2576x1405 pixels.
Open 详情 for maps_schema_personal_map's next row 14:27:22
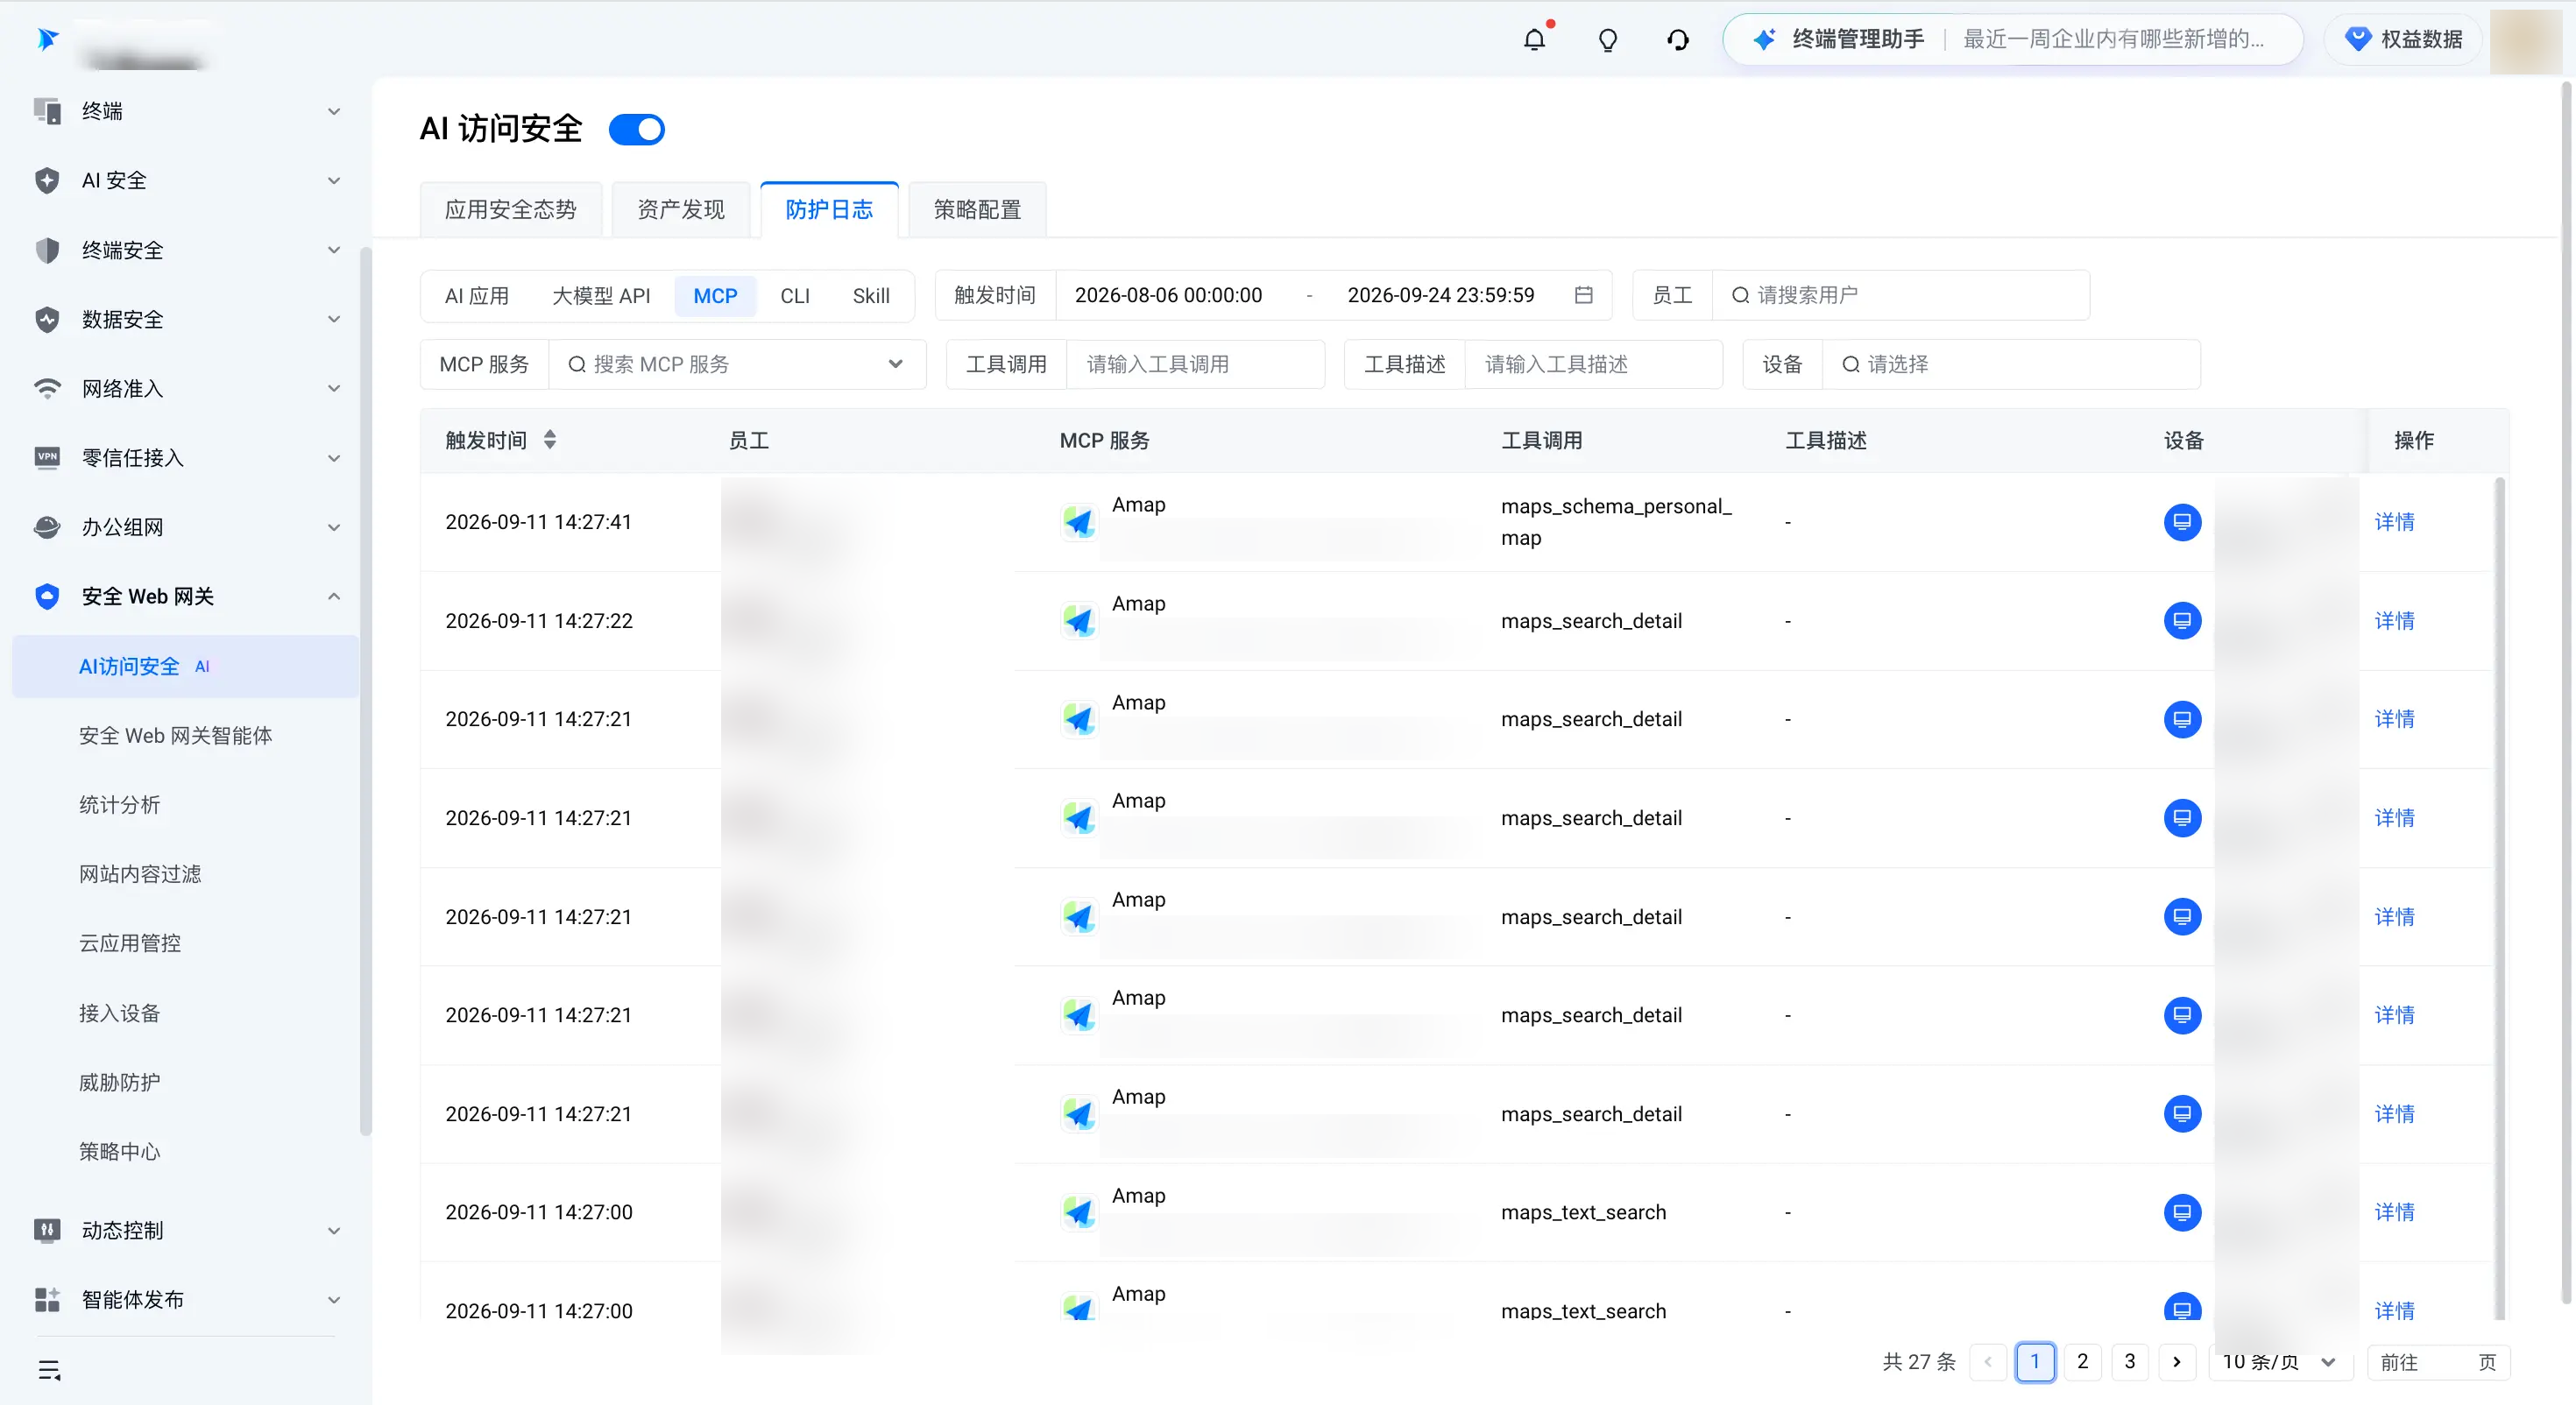(x=2394, y=621)
